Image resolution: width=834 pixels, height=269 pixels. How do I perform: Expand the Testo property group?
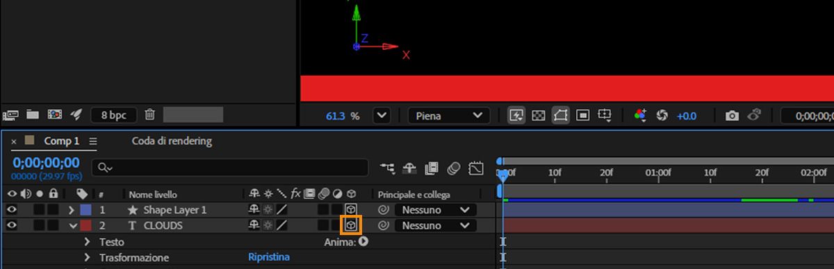tap(87, 242)
